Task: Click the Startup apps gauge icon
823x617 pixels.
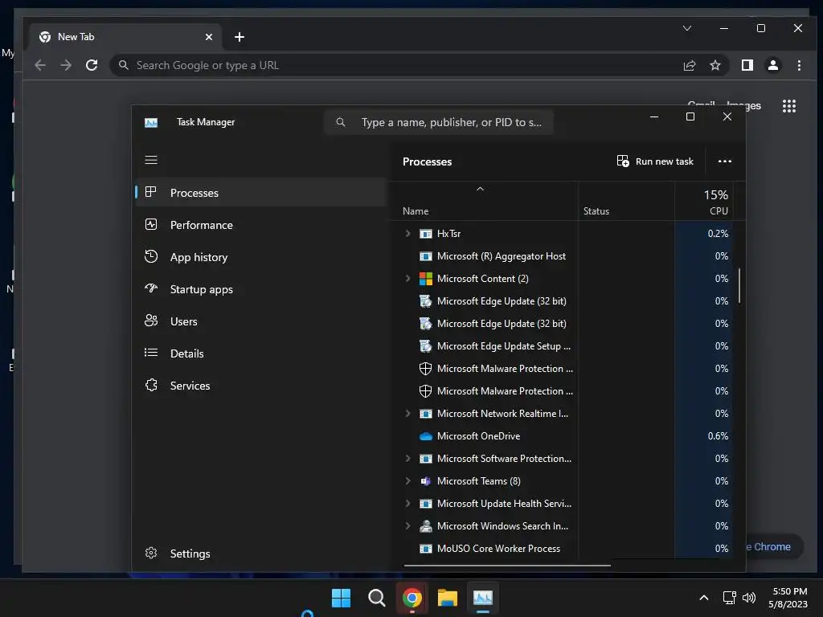Action: click(x=150, y=288)
